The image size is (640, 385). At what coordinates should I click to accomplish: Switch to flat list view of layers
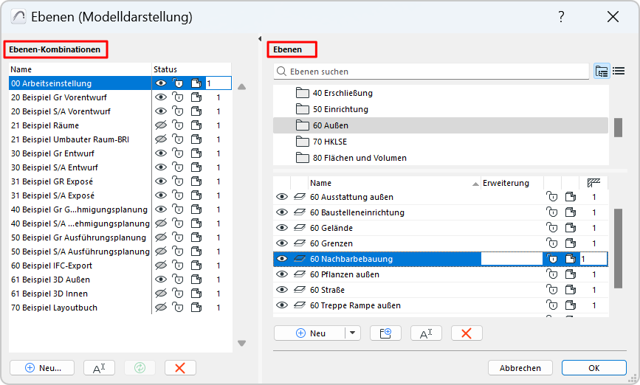619,72
